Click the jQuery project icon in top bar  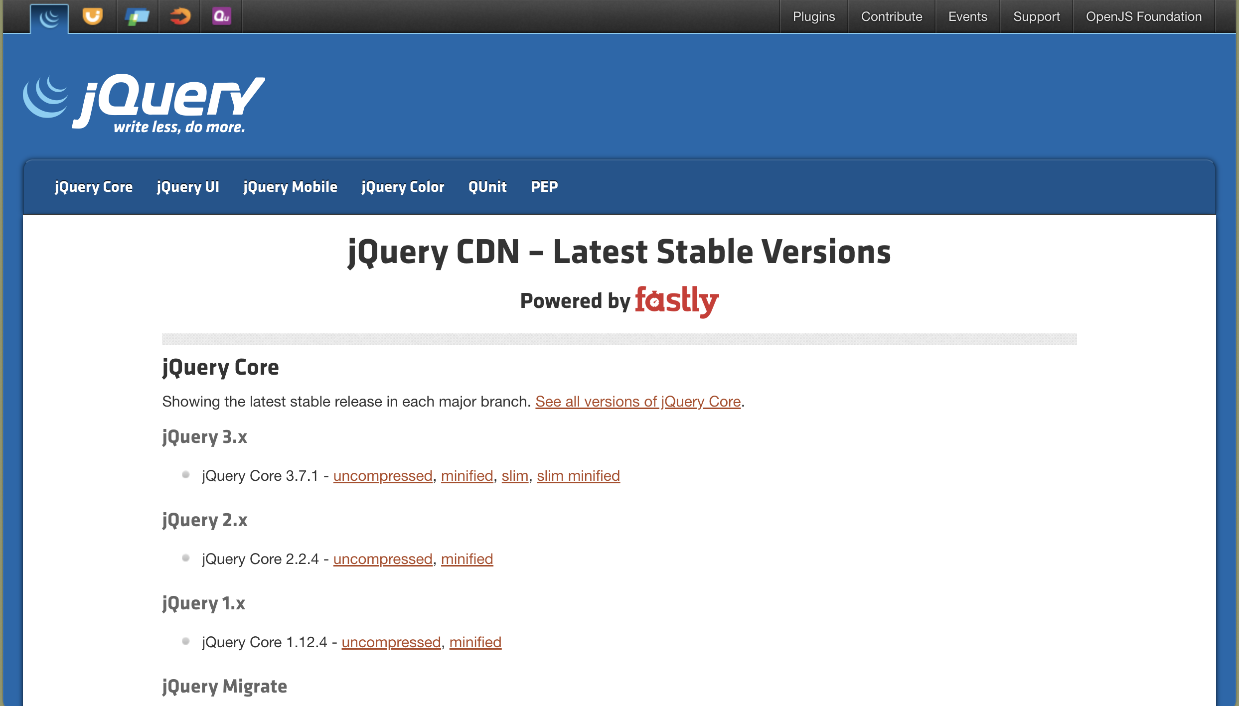click(x=49, y=18)
